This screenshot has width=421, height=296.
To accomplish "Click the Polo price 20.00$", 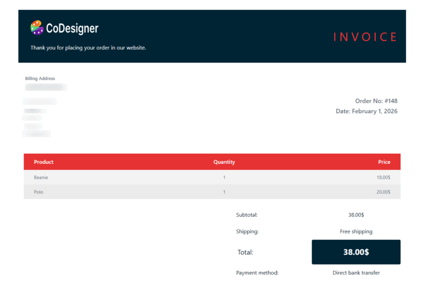I will click(383, 192).
